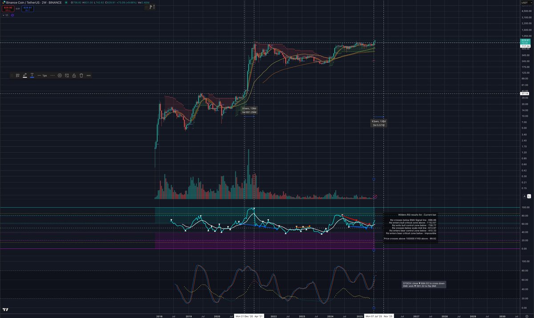Click the 2030 label on time axis
The image size is (534, 318).
click(502, 316)
